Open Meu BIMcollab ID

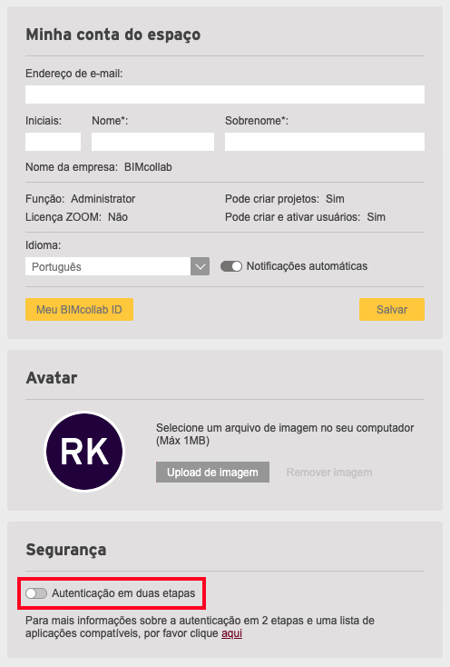(80, 309)
